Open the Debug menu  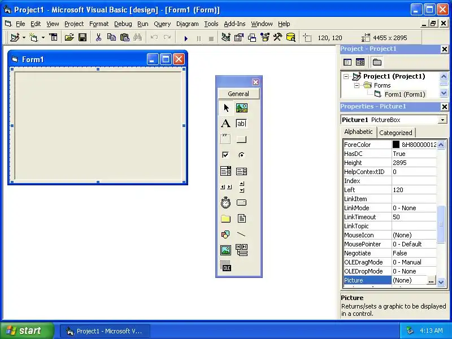pyautogui.click(x=123, y=24)
